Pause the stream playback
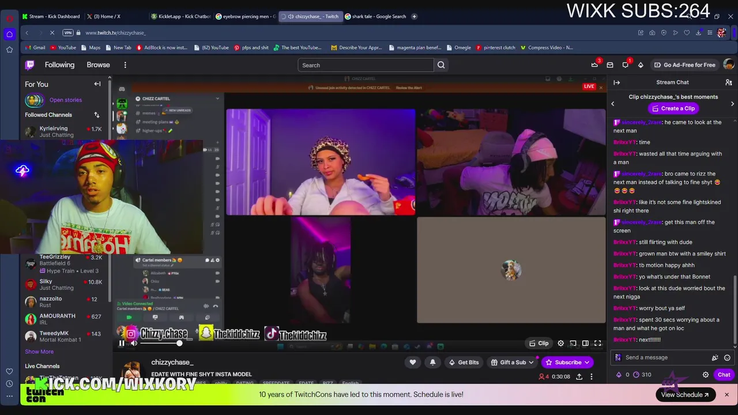738x415 pixels. click(122, 344)
